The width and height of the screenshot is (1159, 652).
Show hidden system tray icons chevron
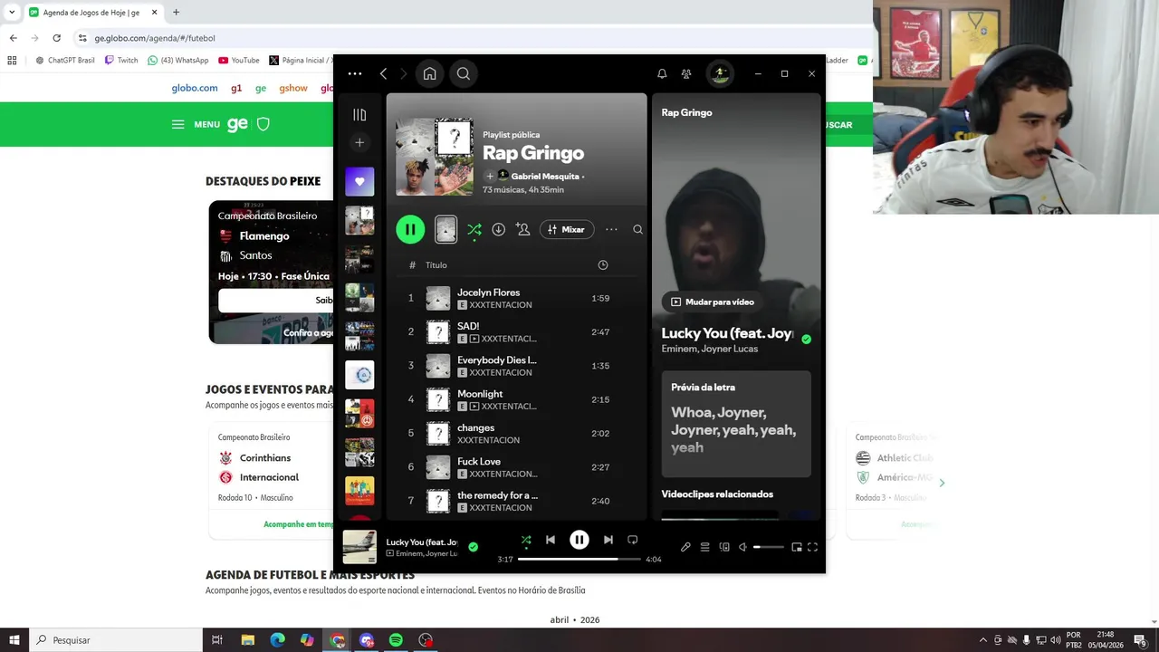983,640
